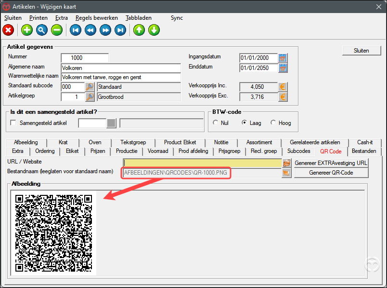387x288 pixels.
Task: Switch to the Recl. groep tab
Action: [264, 151]
